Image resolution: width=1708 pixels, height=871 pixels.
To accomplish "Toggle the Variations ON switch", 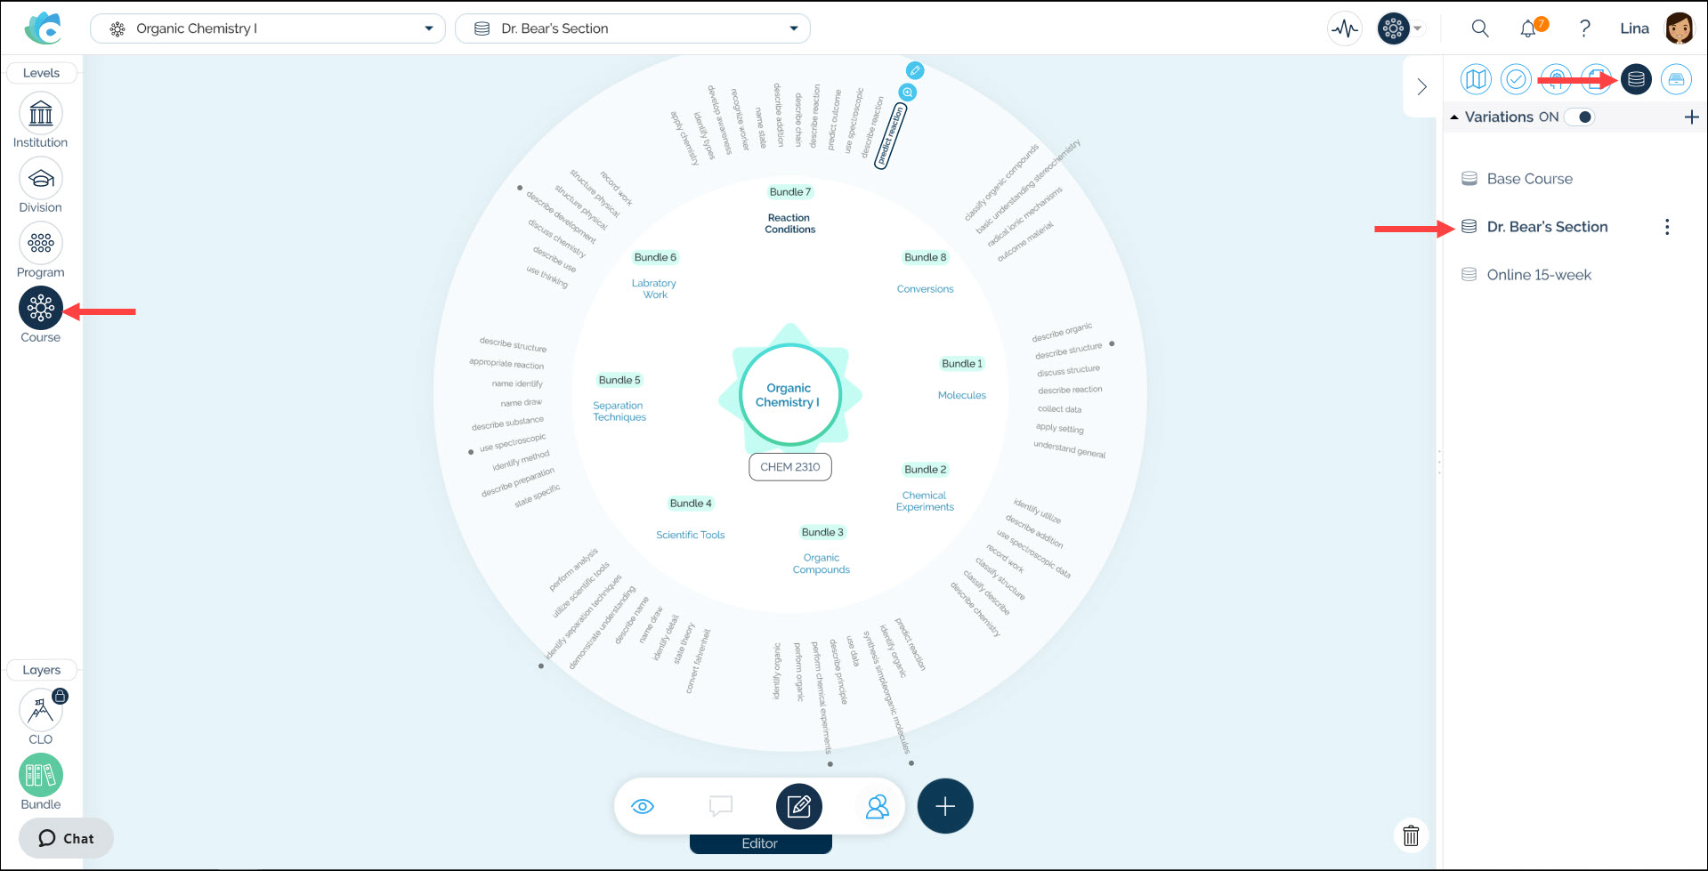I will [x=1581, y=117].
